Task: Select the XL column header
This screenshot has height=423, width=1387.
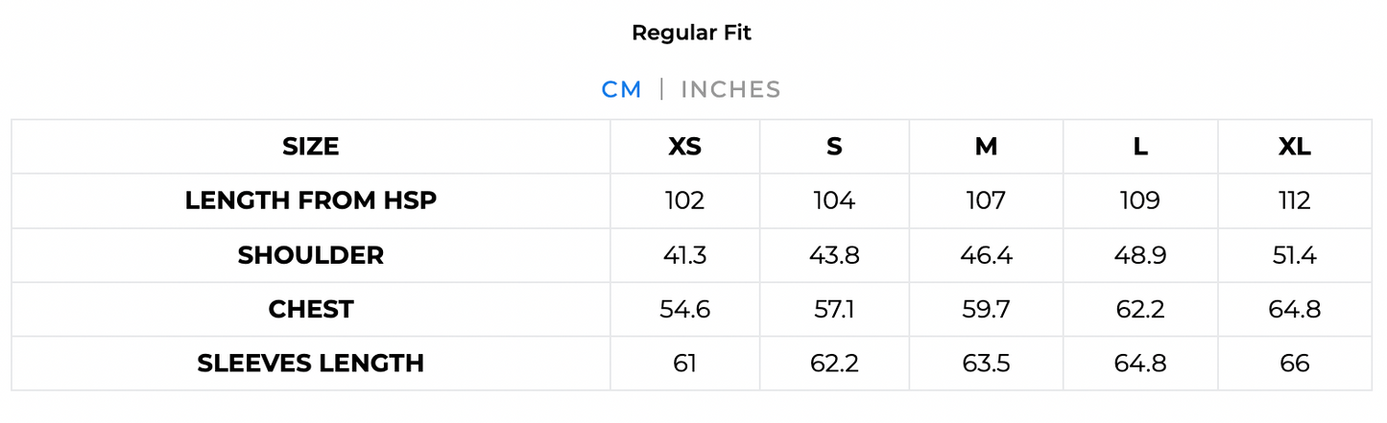Action: click(x=1294, y=147)
